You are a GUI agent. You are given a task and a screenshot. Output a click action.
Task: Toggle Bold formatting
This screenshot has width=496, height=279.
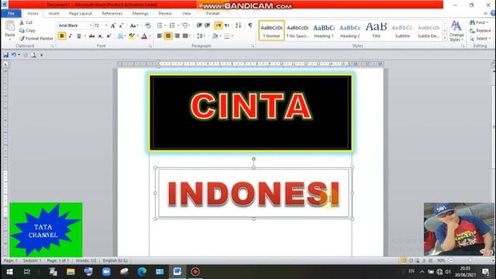pos(62,36)
